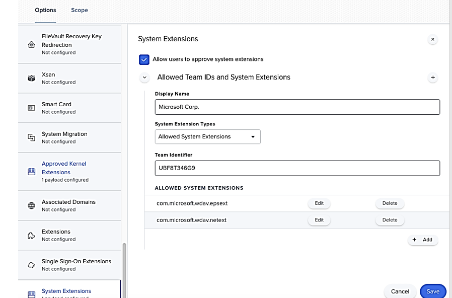Viewport: 452px width, 298px height.
Task: Open the System Extension Types dropdown
Action: (x=207, y=136)
